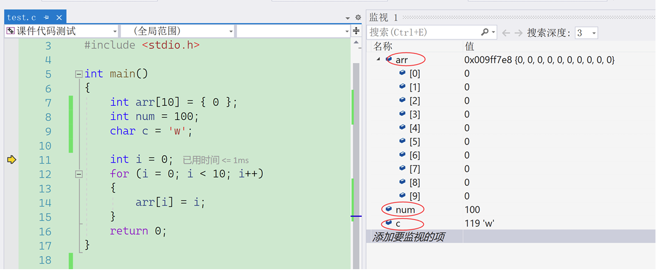Click the 添加要监视的项 entry row
The image size is (656, 273).
click(x=511, y=237)
